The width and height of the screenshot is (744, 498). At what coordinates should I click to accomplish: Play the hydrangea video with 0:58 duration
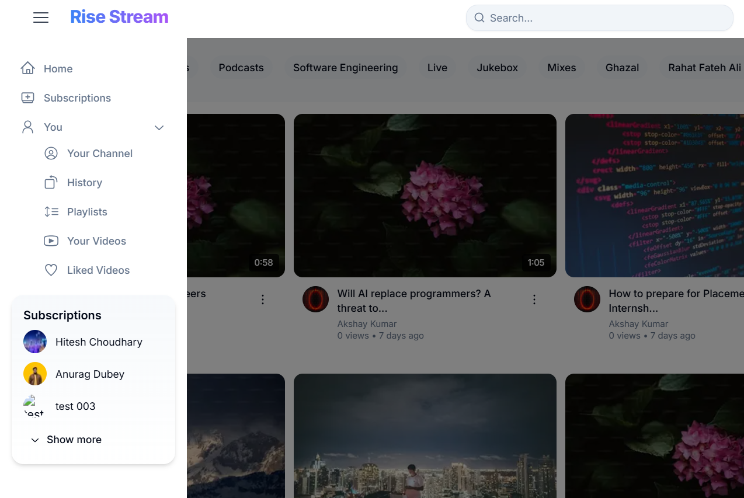click(x=236, y=195)
